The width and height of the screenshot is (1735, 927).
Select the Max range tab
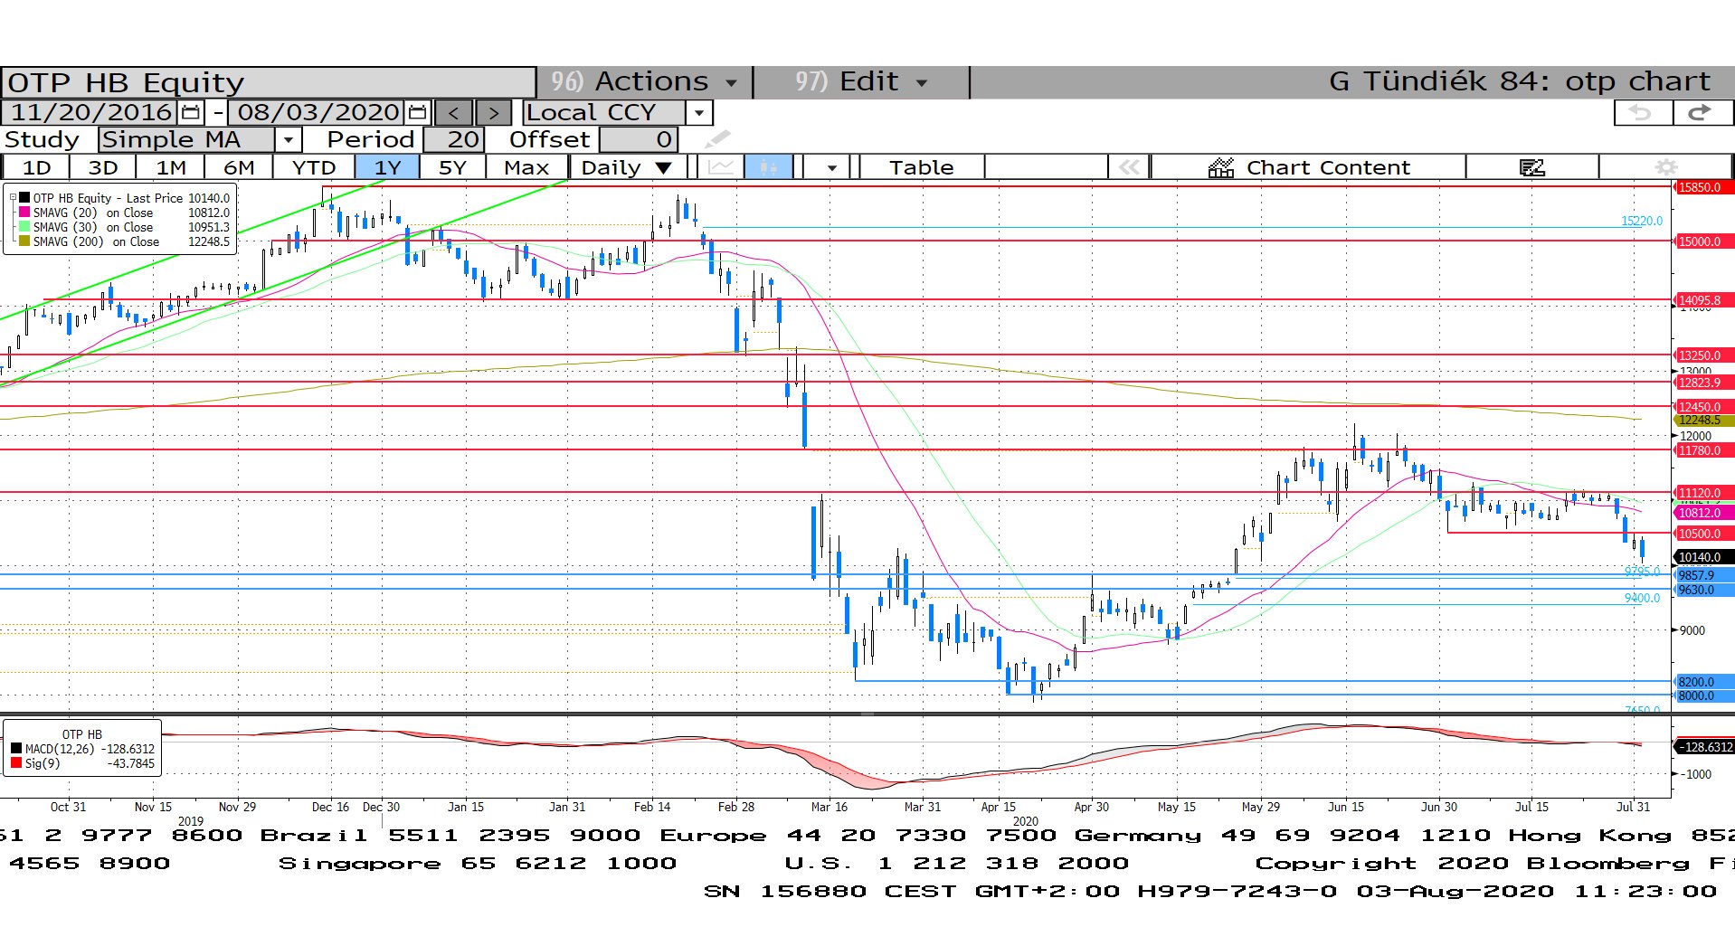(x=526, y=167)
